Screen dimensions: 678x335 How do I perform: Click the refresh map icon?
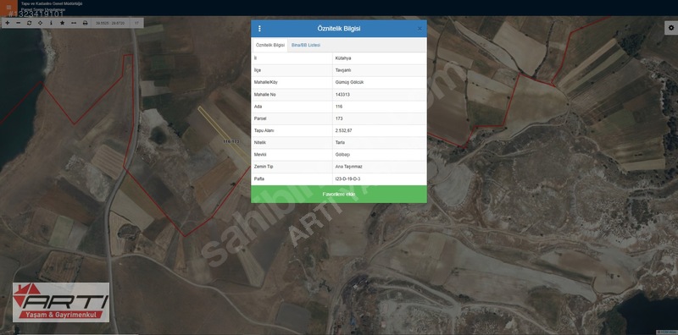point(29,23)
